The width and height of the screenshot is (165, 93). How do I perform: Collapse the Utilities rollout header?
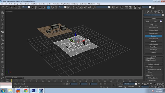[x=153, y=18]
